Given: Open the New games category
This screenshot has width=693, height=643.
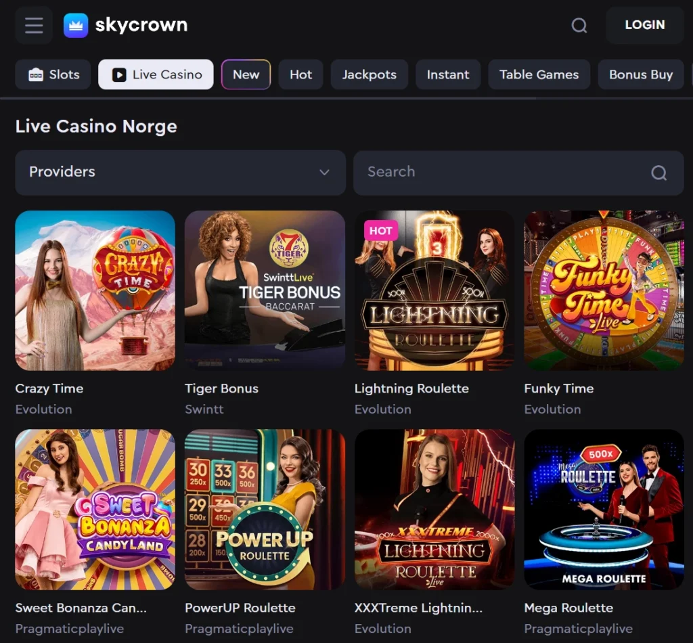Looking at the screenshot, I should (246, 74).
